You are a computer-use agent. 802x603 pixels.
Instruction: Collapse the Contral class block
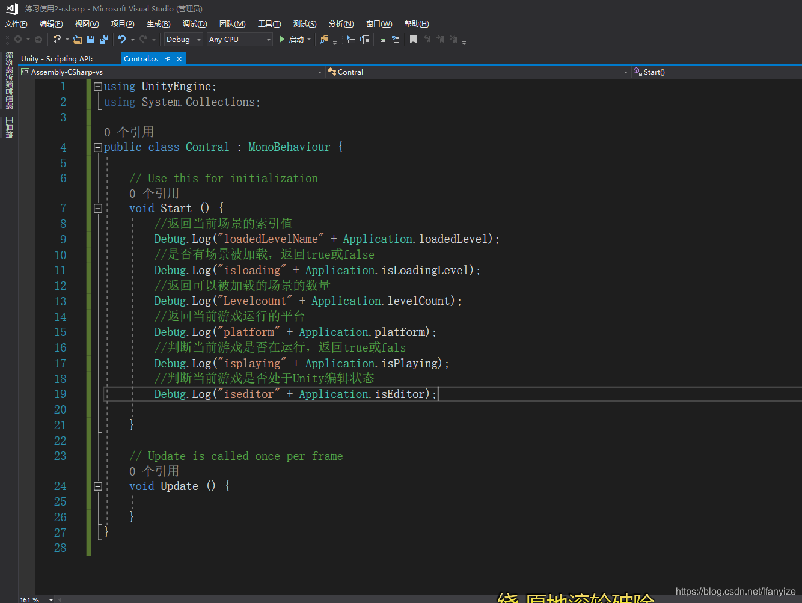coord(97,147)
